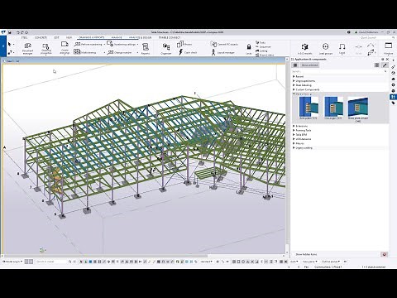Open the Sequencer tool

tap(263, 47)
